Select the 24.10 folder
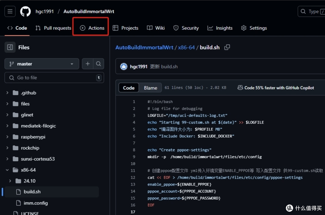 tap(29, 181)
